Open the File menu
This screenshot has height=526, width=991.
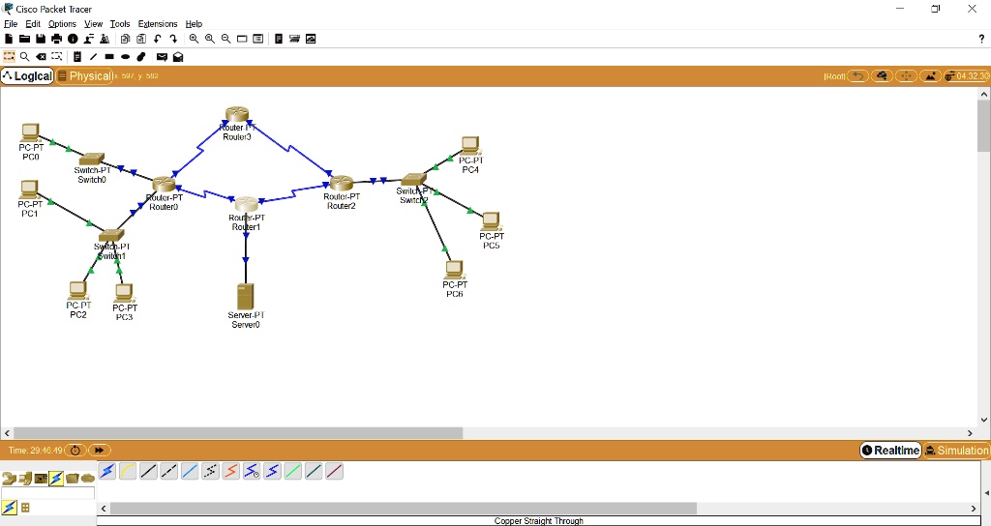click(11, 24)
